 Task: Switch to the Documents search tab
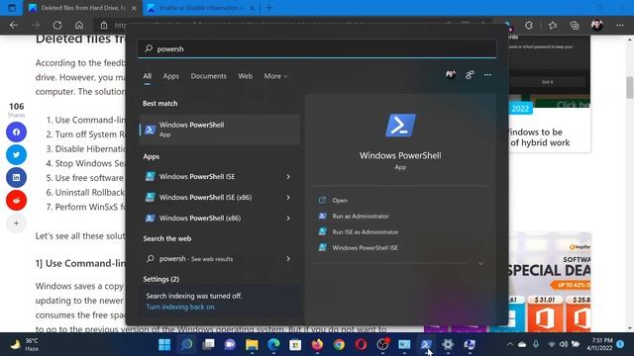(x=209, y=76)
